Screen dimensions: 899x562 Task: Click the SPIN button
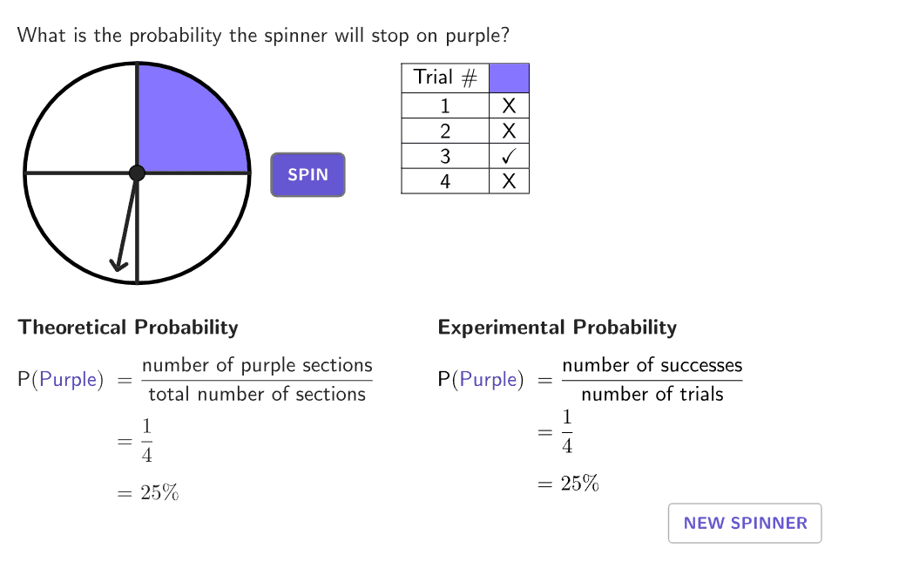[308, 175]
